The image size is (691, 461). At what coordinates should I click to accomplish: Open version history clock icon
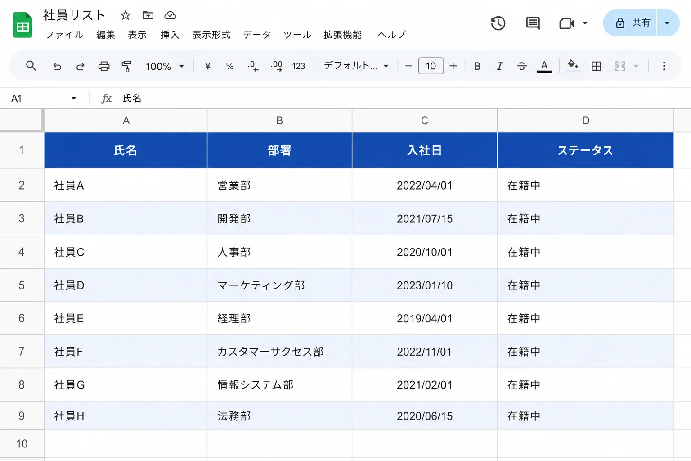coord(498,23)
